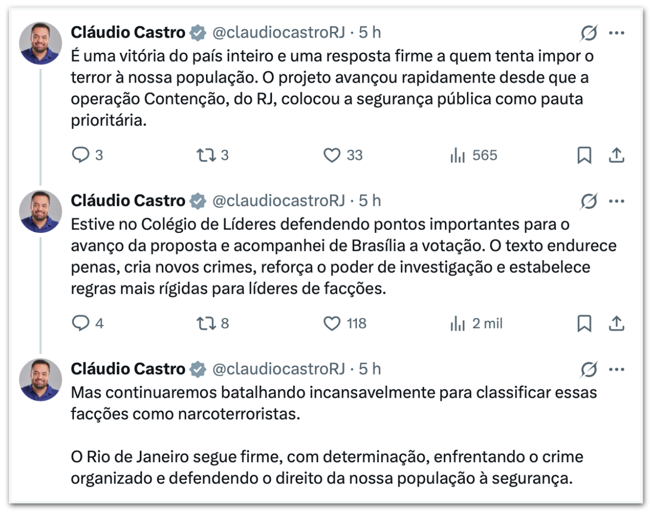Like the tweet with 118 likes
This screenshot has height=515, width=652.
pos(332,323)
